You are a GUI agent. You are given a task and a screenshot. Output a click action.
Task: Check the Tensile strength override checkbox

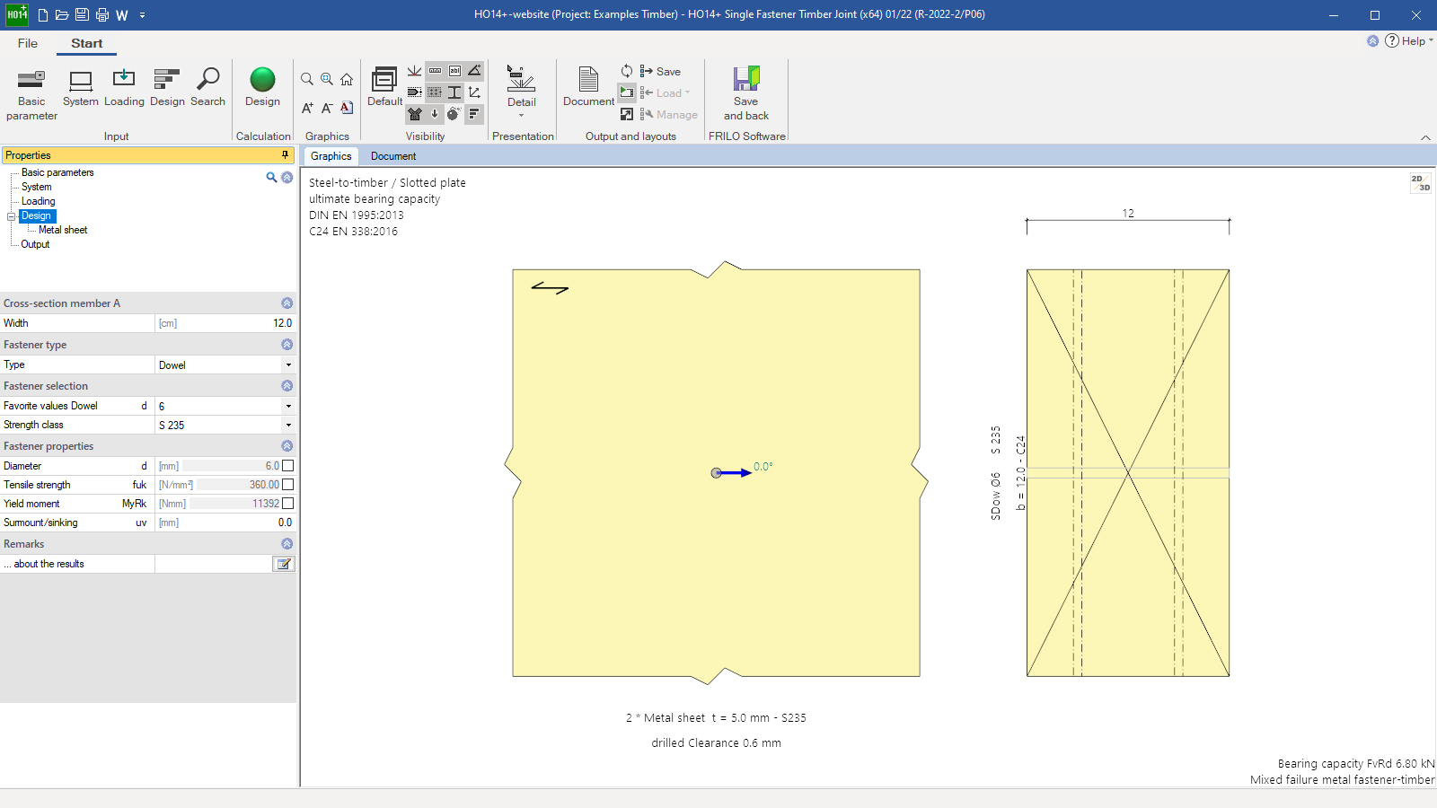point(287,485)
